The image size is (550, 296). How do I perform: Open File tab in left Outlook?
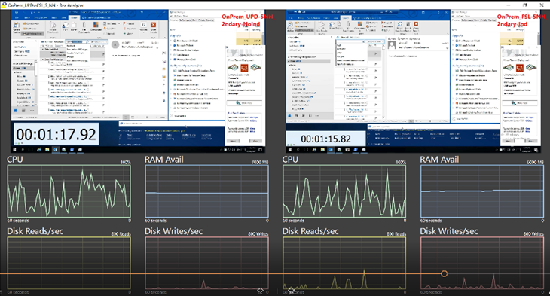17,17
